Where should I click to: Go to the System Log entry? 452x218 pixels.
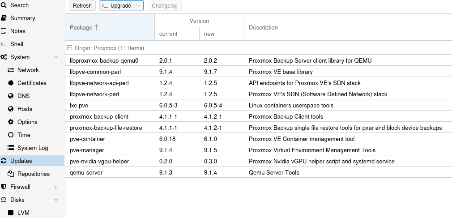point(33,148)
